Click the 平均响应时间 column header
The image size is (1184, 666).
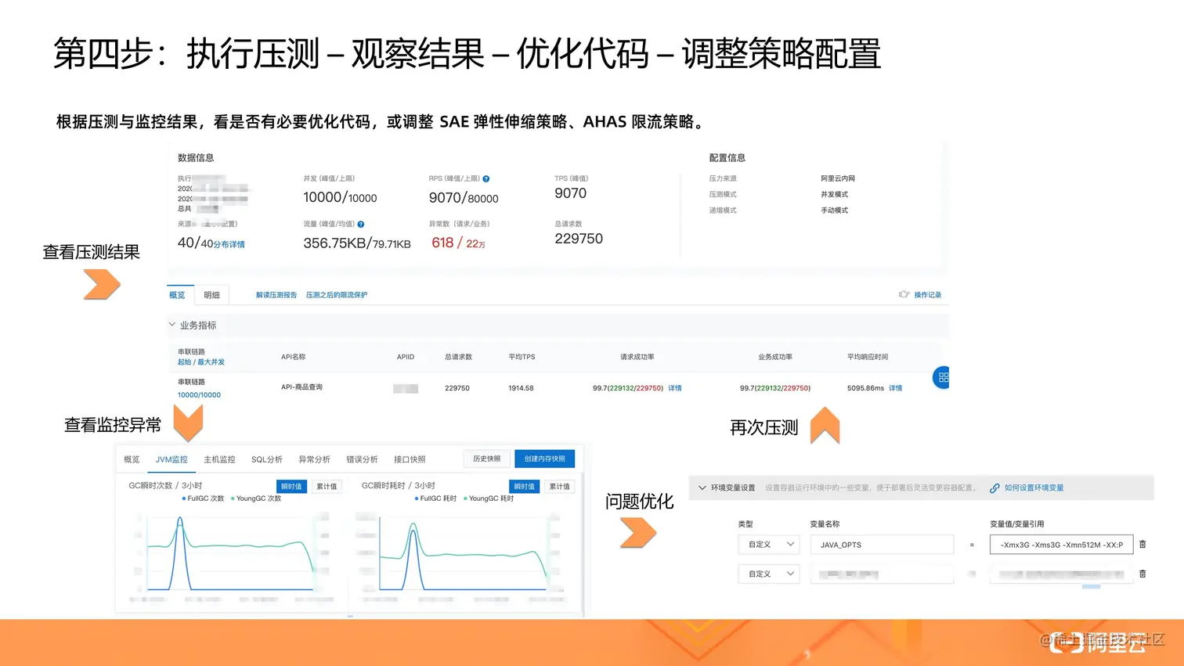tap(868, 357)
